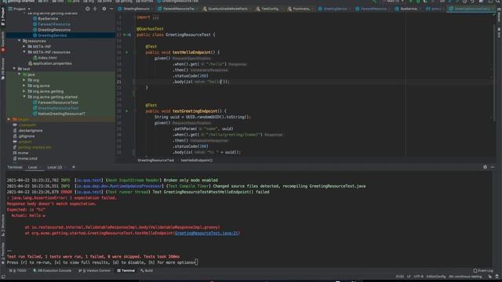Open terminal panel settings gear
This screenshot has height=282, width=502.
pyautogui.click(x=485, y=167)
